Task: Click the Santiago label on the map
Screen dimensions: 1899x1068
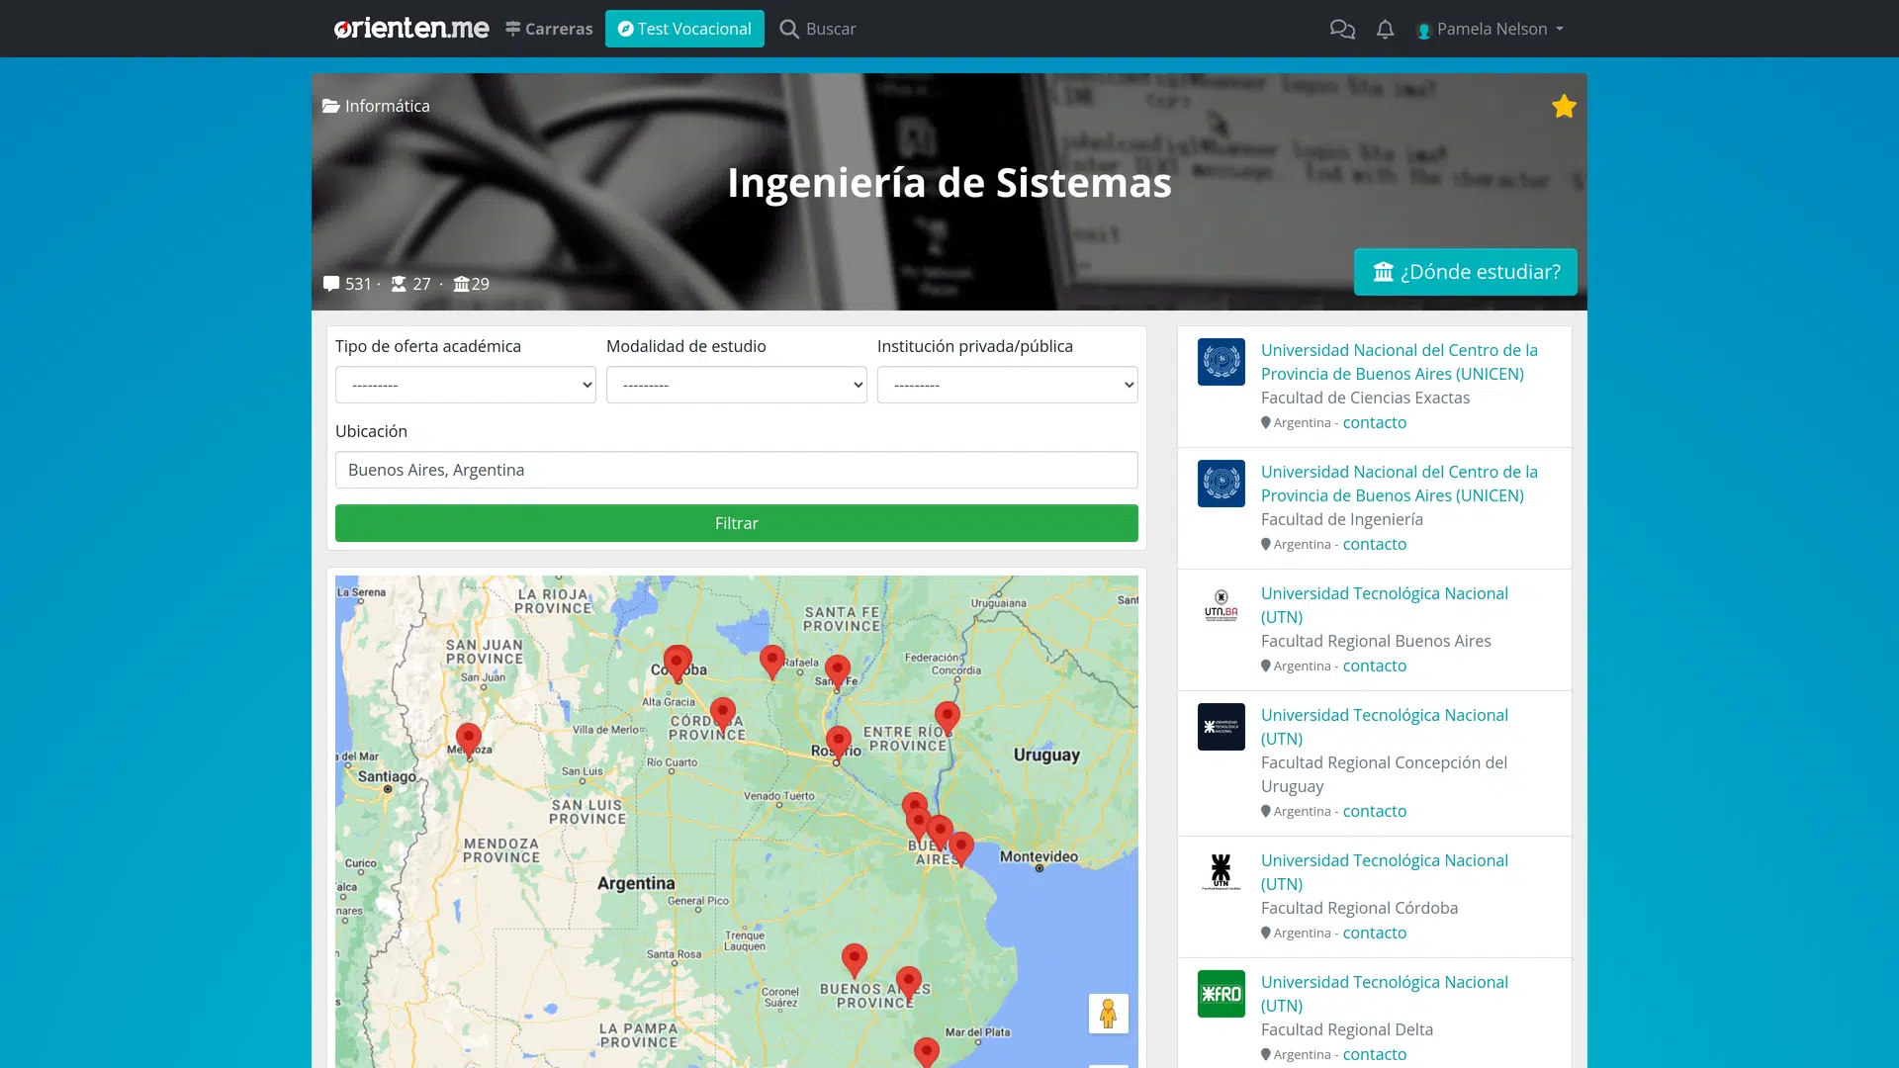Action: tap(387, 776)
